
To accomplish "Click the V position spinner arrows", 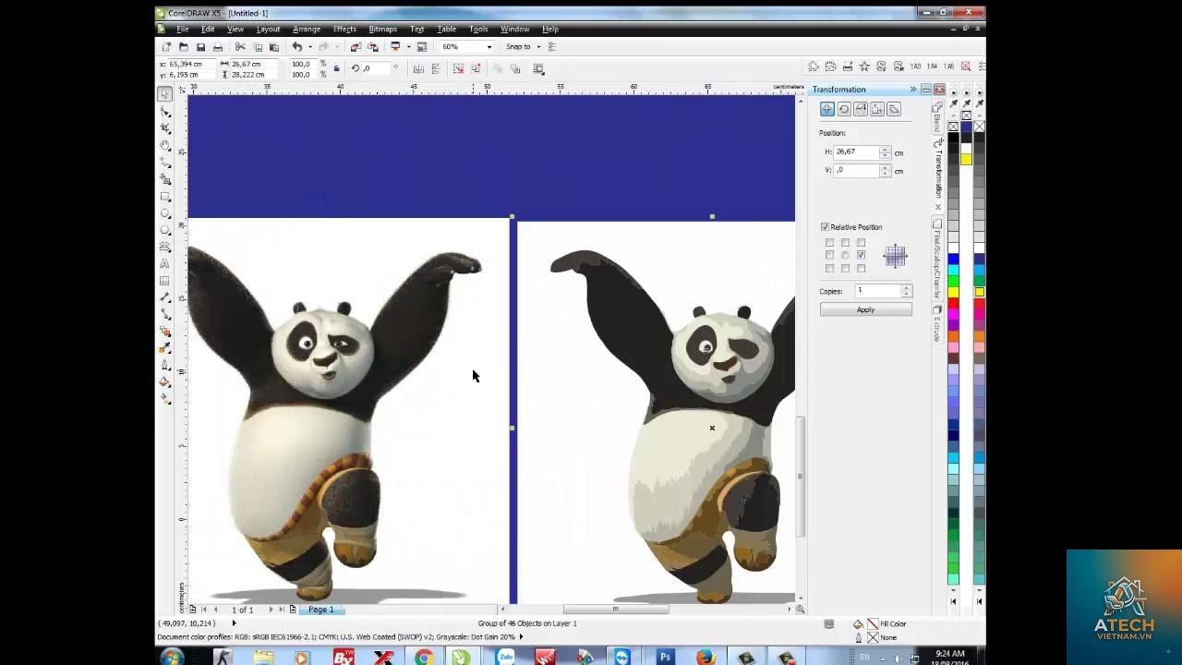I will [885, 170].
